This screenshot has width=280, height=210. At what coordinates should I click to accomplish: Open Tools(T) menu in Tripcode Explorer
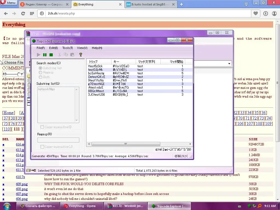(x=67, y=48)
